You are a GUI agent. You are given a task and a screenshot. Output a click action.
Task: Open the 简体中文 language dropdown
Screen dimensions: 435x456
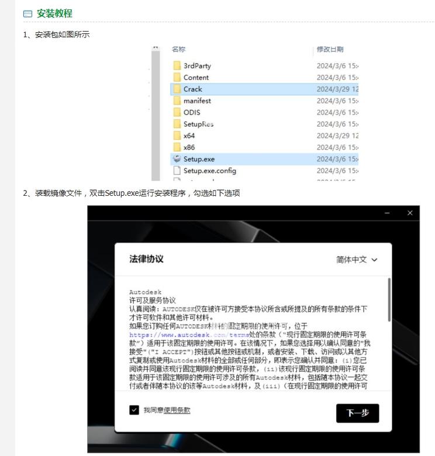pyautogui.click(x=357, y=260)
